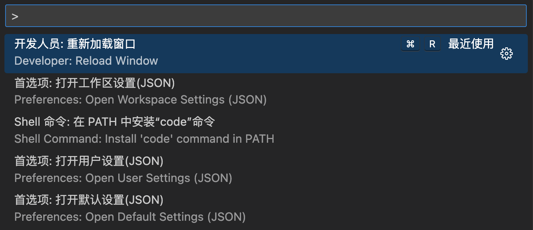
Task: Click Shell Command: Install 'code' command in PATH
Action: (x=144, y=139)
